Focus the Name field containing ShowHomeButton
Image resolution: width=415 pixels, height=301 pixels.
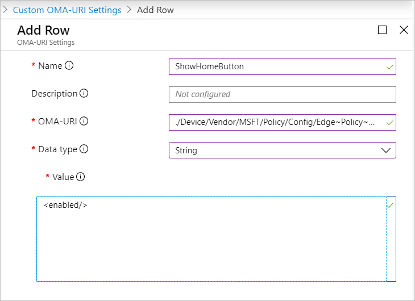coord(283,66)
